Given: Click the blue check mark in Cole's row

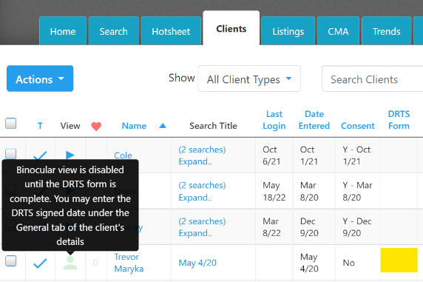Looking at the screenshot, I should pyautogui.click(x=40, y=155).
